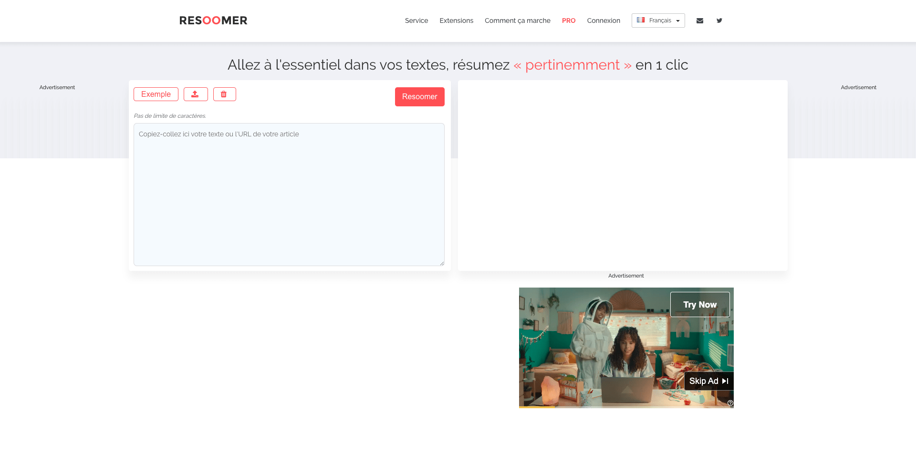Screen dimensions: 916x464
Task: Open the Twitter bird icon
Action: point(719,21)
